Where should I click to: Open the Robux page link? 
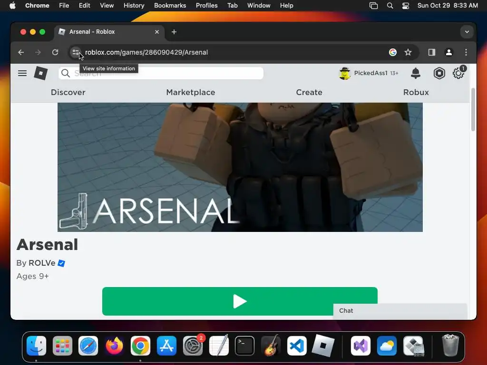(x=416, y=93)
